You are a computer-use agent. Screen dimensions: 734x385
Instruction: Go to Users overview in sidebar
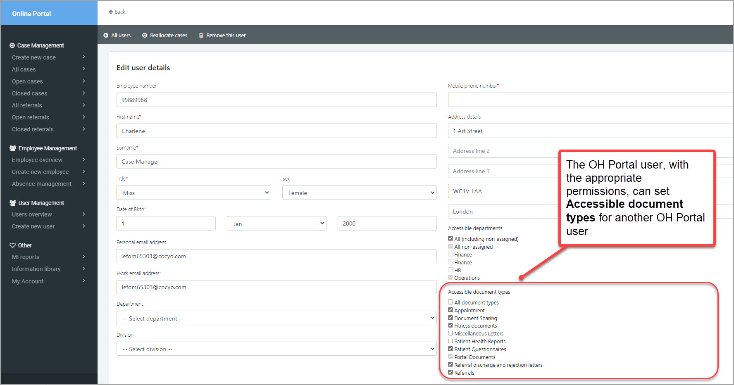32,214
